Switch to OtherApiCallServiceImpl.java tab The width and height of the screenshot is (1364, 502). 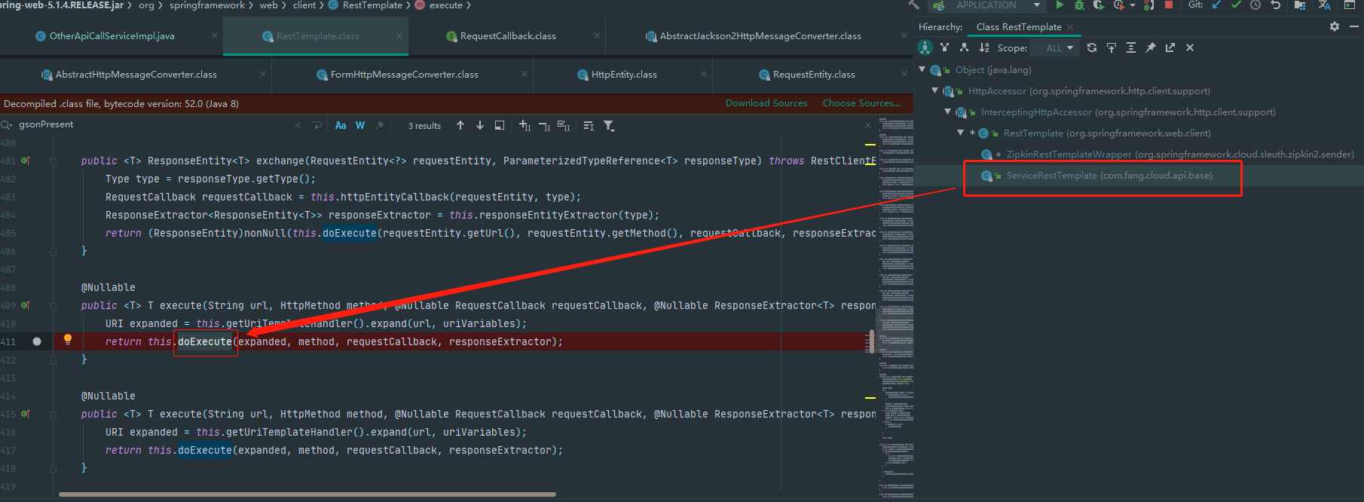pyautogui.click(x=112, y=36)
